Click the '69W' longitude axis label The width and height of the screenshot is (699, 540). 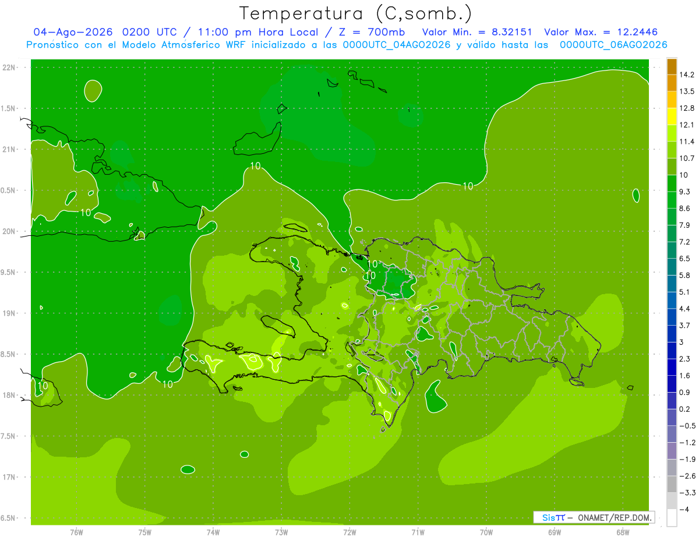pos(554,531)
